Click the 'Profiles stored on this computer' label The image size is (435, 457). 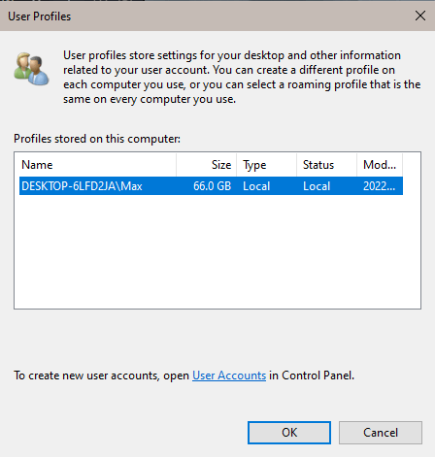coord(97,139)
